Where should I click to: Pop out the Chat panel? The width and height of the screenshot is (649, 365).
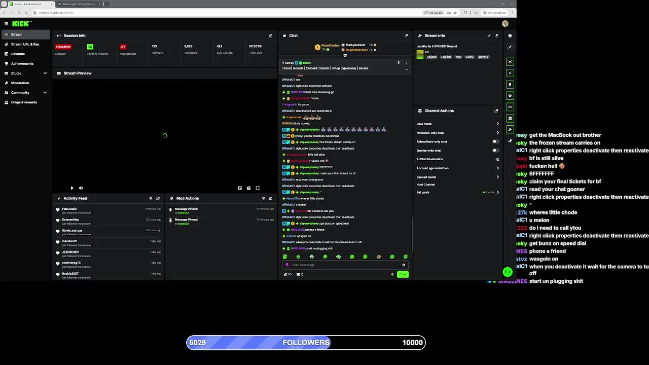406,35
